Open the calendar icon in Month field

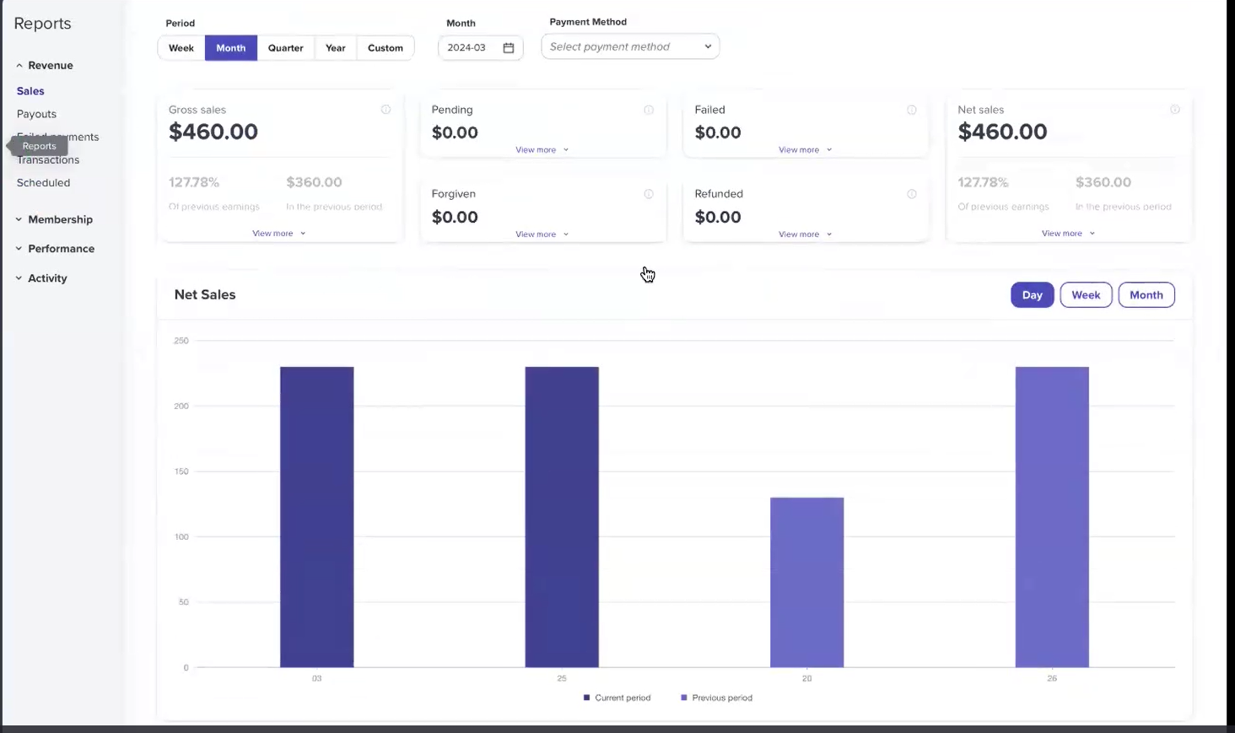pos(509,48)
